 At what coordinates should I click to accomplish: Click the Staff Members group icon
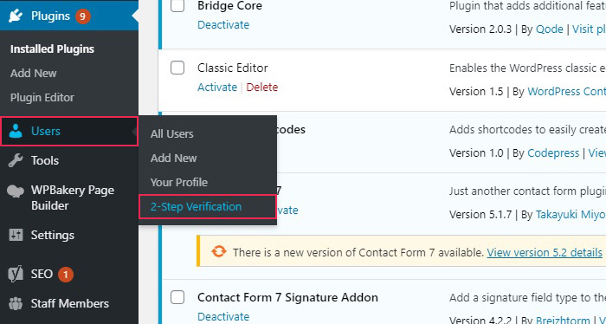click(16, 303)
